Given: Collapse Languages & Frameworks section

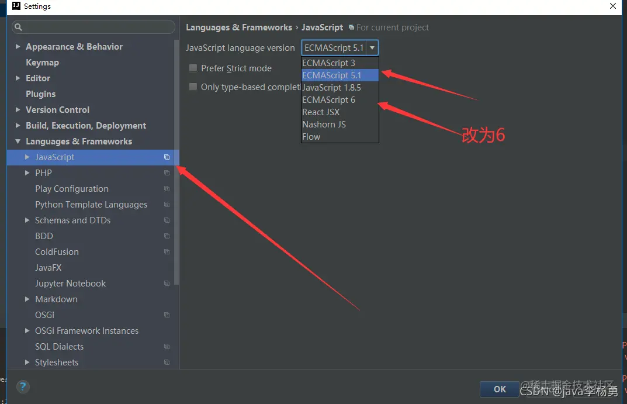Looking at the screenshot, I should pos(18,141).
